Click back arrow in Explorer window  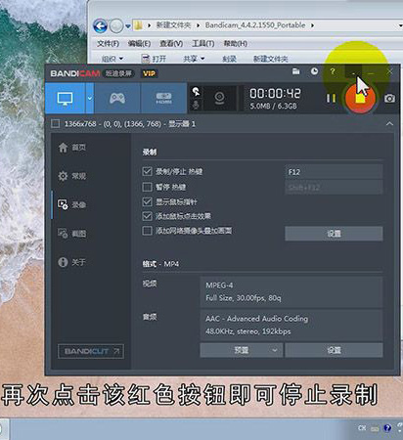[x=100, y=25]
